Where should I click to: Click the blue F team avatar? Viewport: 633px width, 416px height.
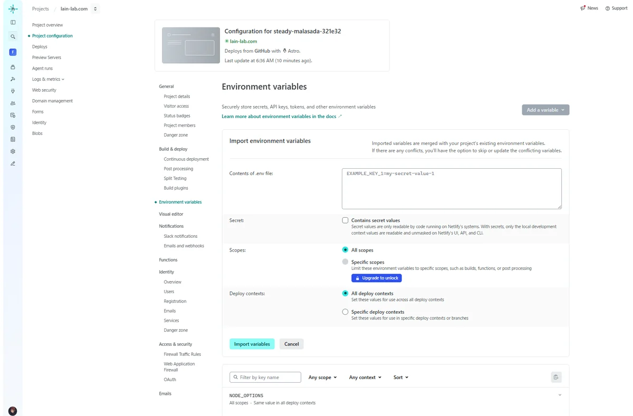pos(13,52)
